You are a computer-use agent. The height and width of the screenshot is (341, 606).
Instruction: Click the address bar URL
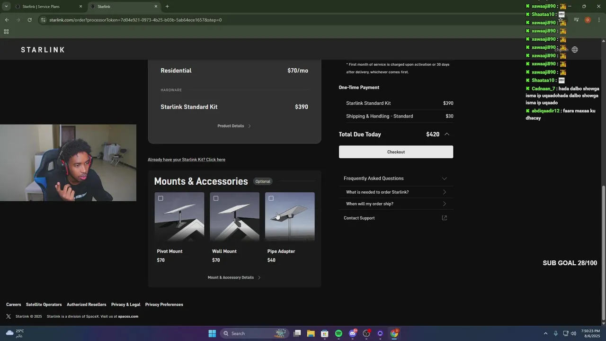(x=135, y=20)
